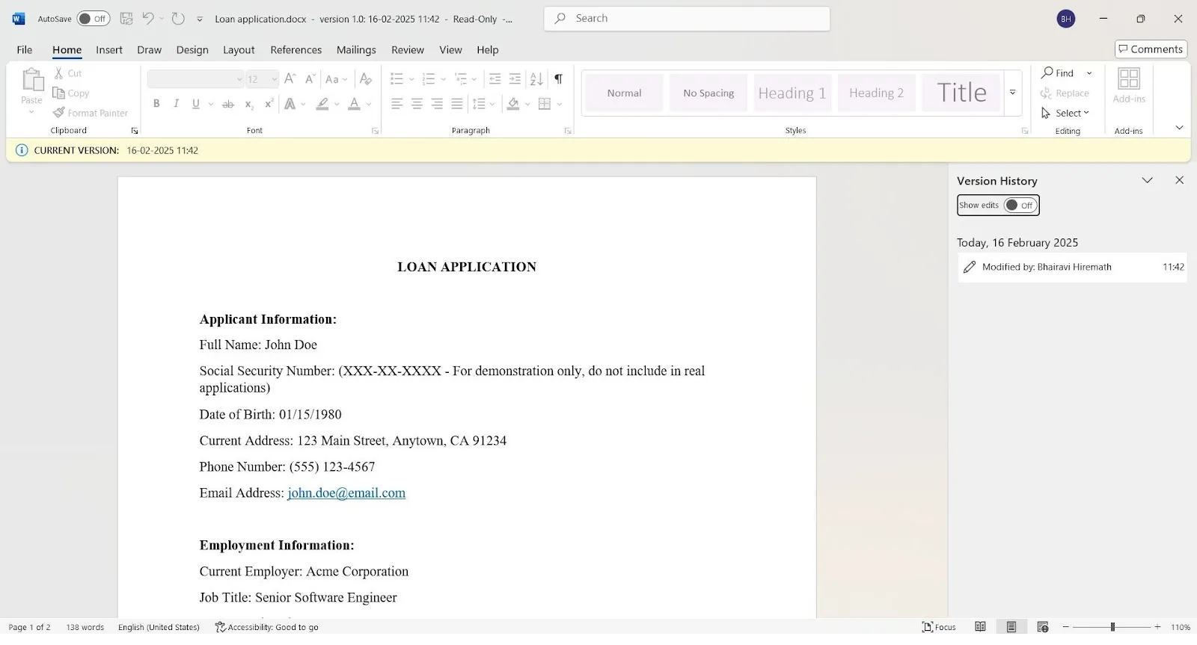The image size is (1197, 645).
Task: Collapse the ribbon with chevron
Action: pyautogui.click(x=1179, y=128)
